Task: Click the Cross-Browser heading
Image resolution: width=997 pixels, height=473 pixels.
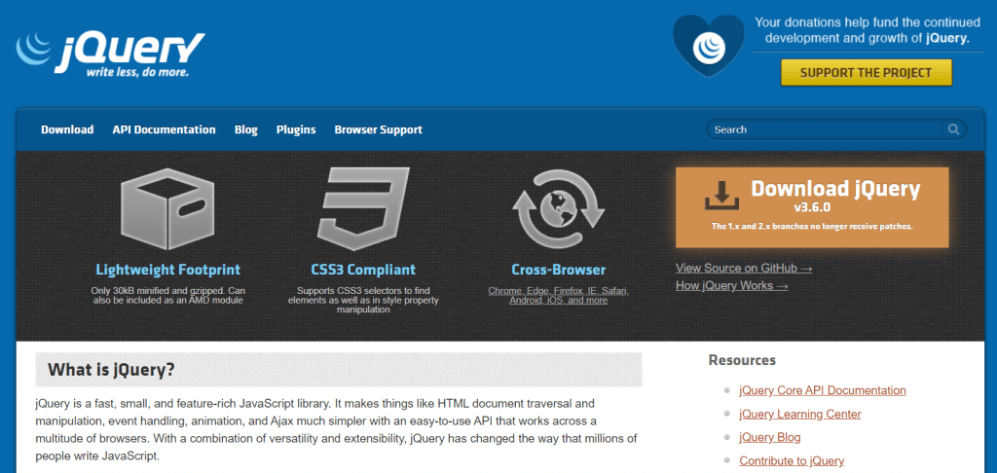Action: point(558,270)
